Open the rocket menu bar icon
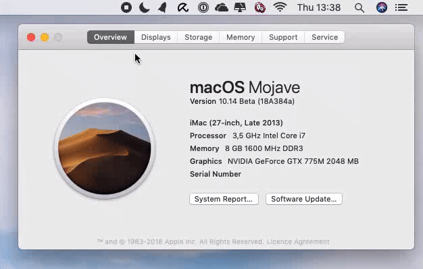 click(162, 7)
